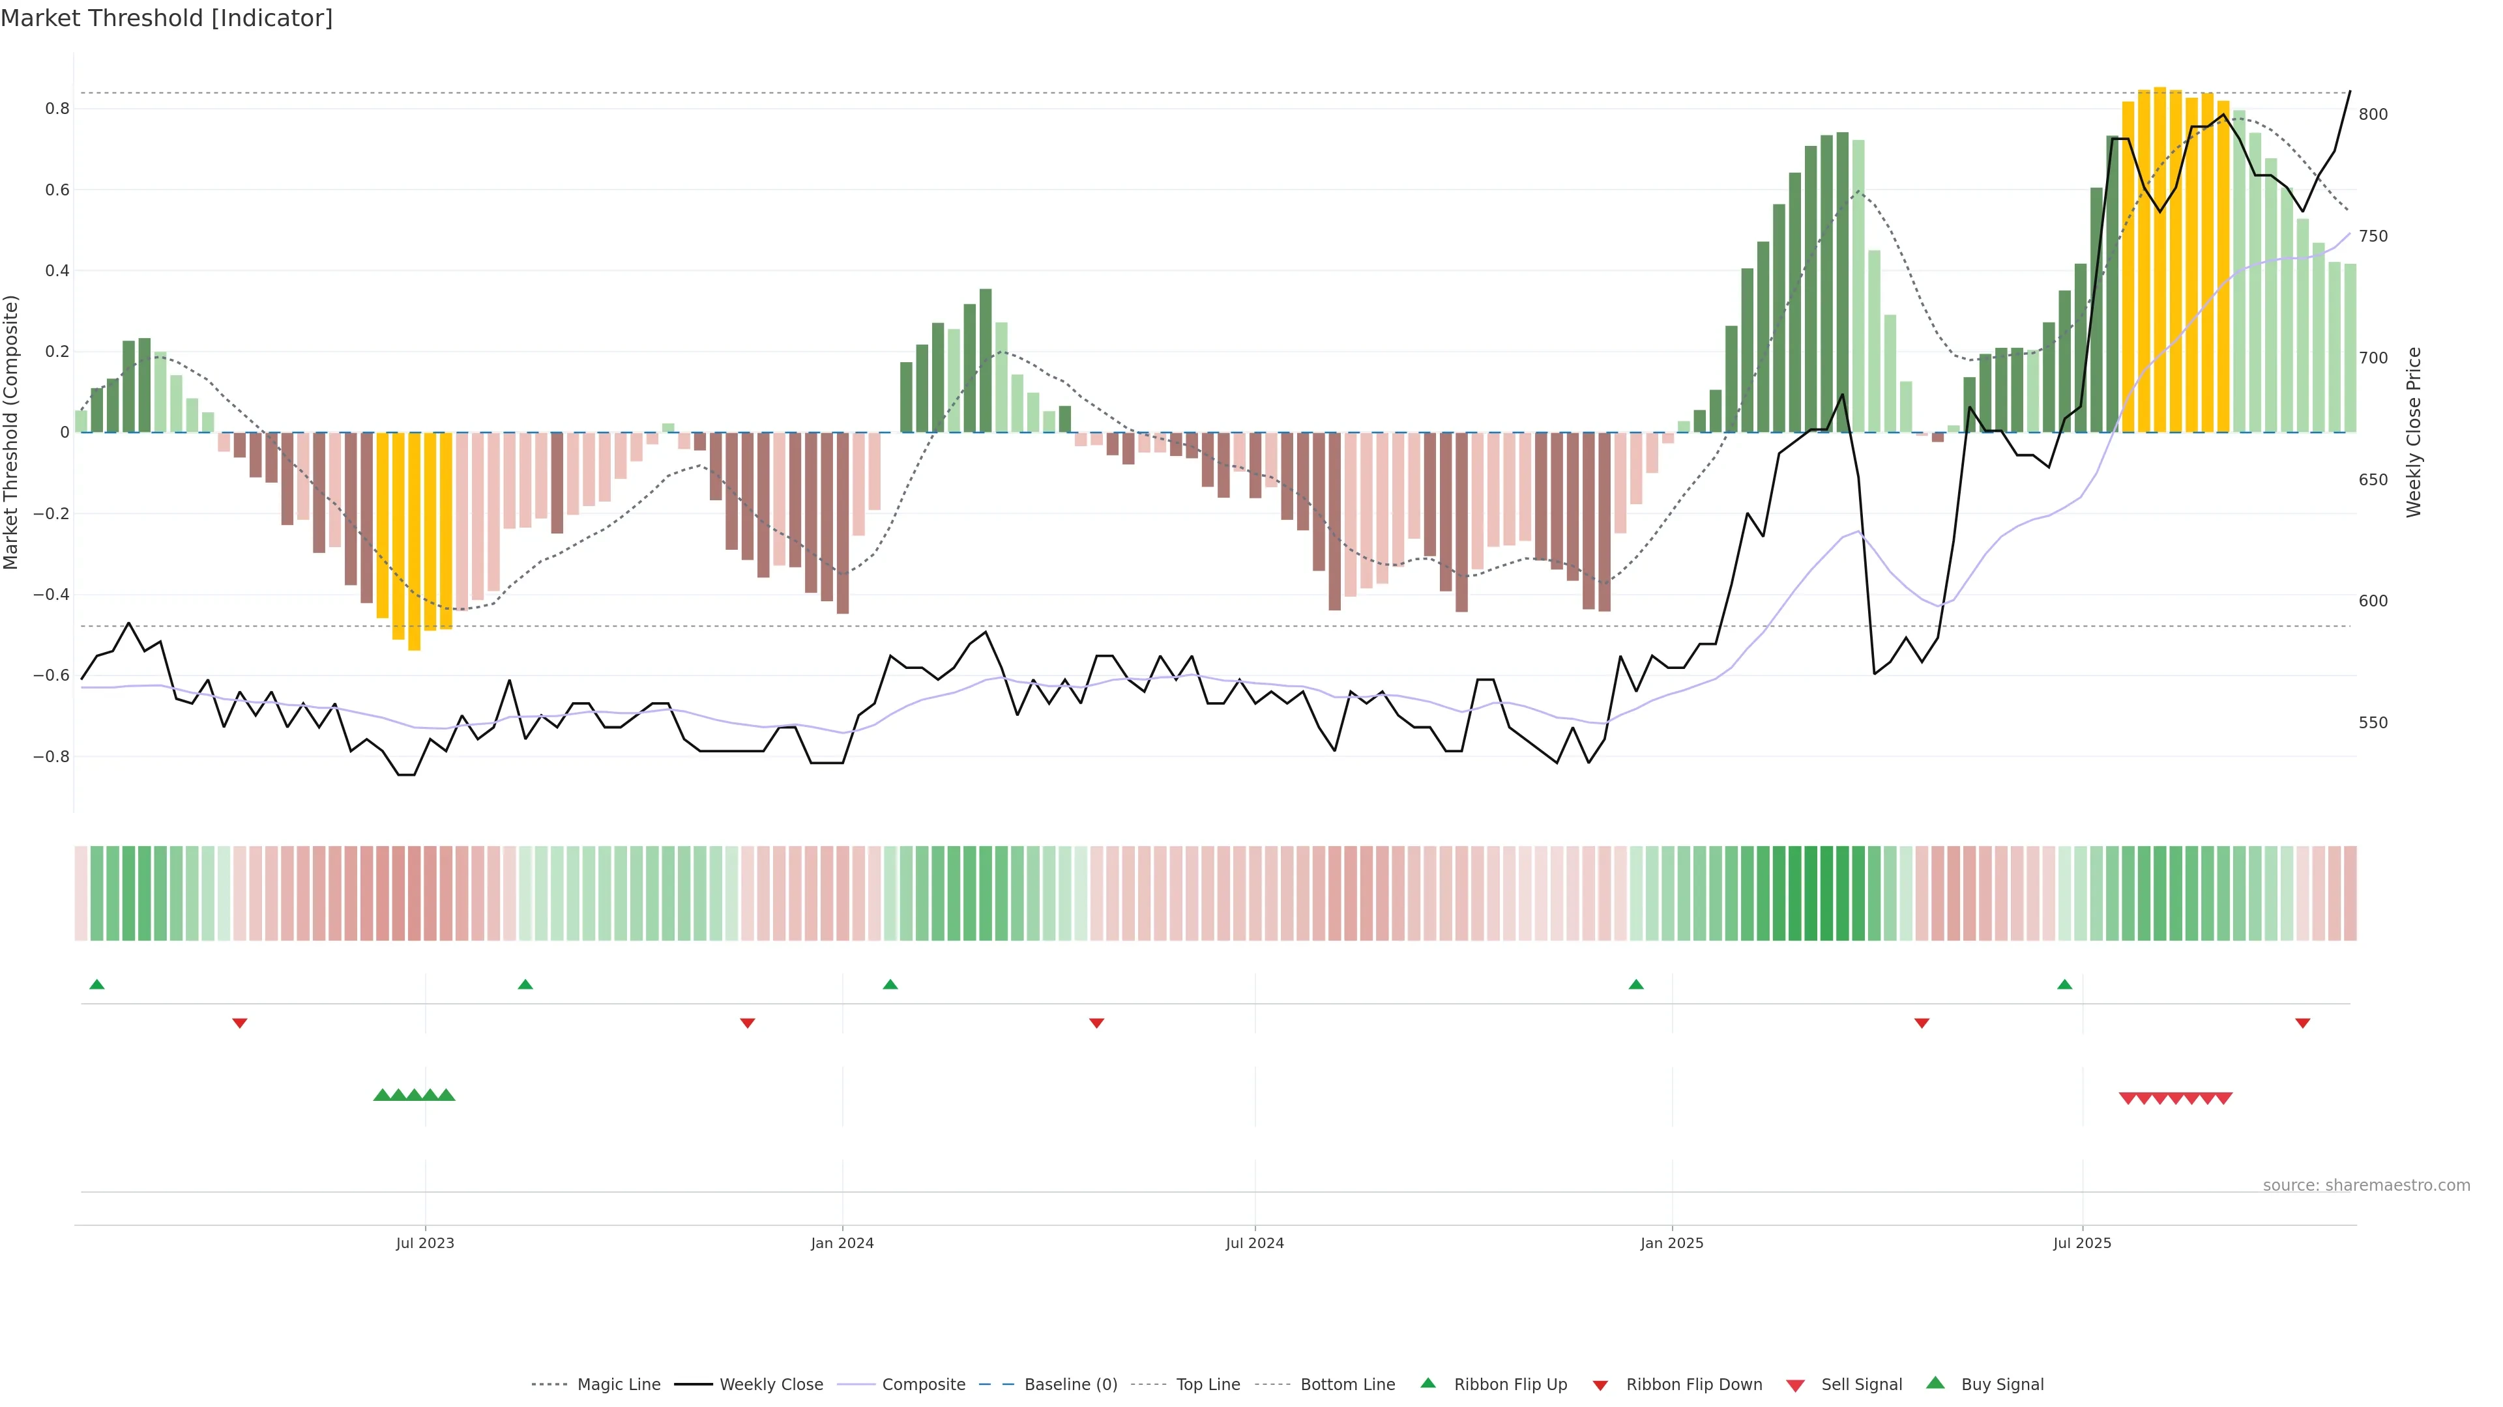Viewport: 2503px width, 1407px height.
Task: Click the Ribbon Flip Up legend triangle
Action: (1427, 1383)
